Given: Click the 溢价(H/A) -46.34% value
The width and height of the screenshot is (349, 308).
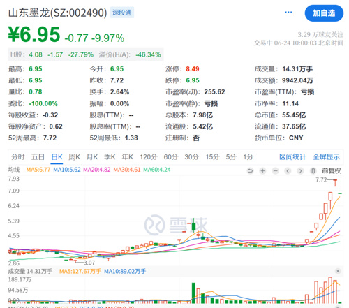Looking at the screenshot, I should tap(148, 54).
